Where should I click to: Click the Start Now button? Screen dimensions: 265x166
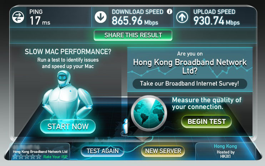click(68, 126)
